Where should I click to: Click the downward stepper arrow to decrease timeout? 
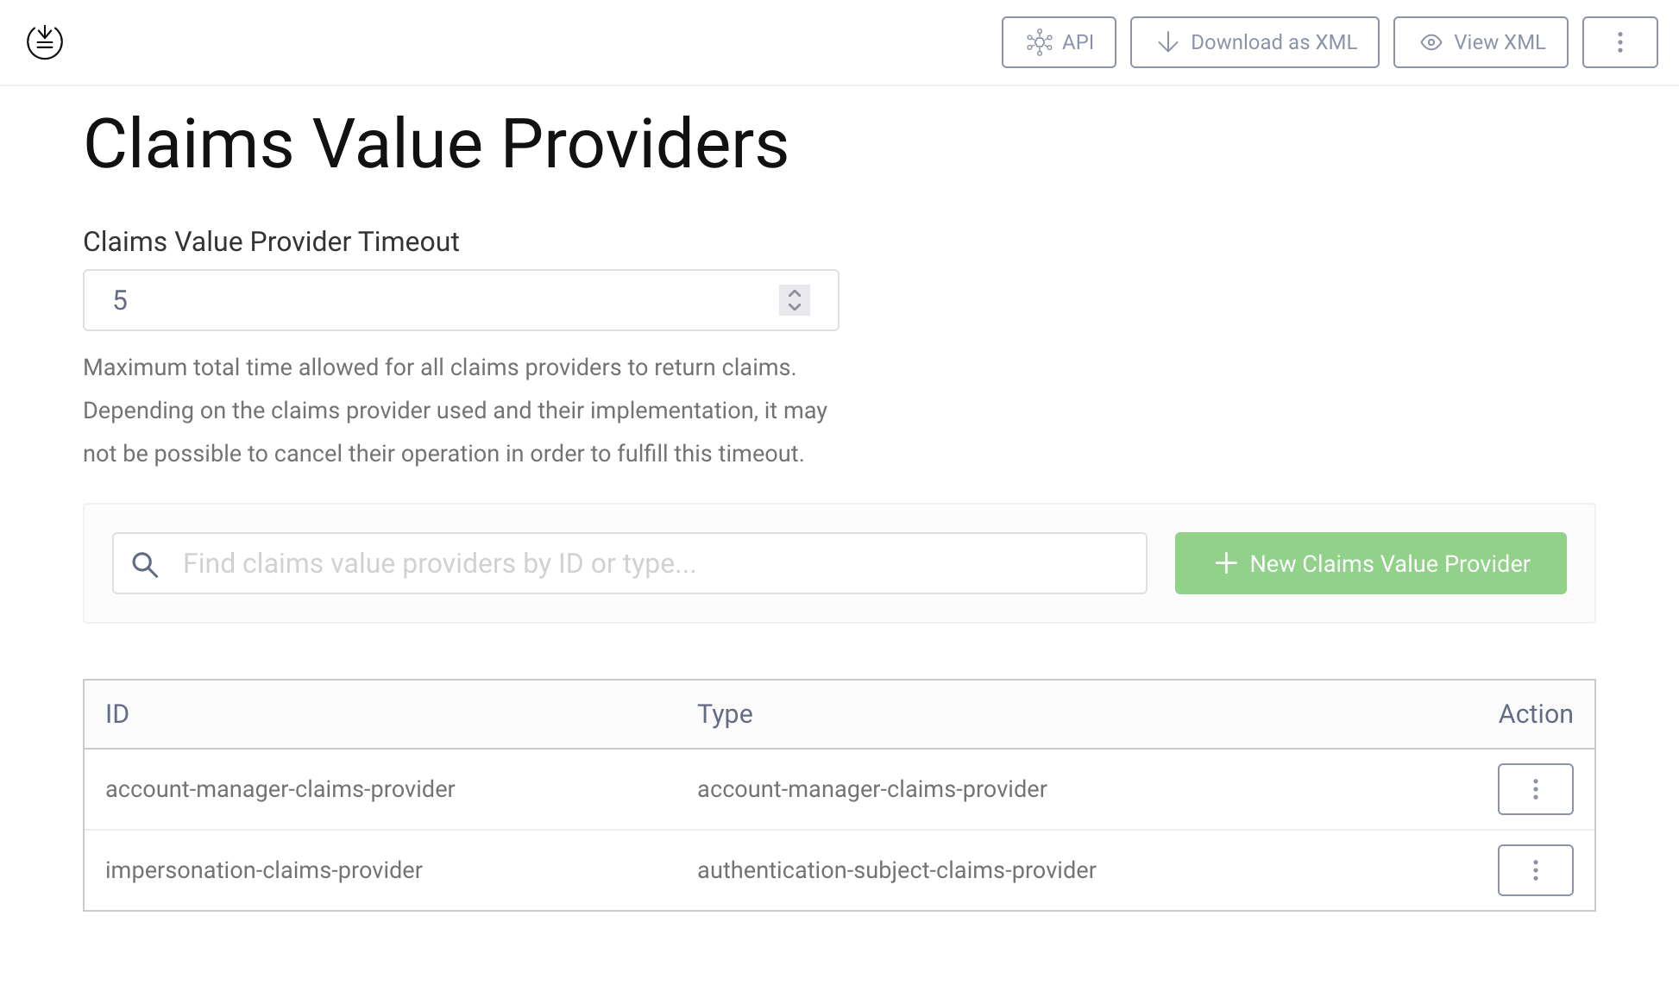tap(793, 306)
